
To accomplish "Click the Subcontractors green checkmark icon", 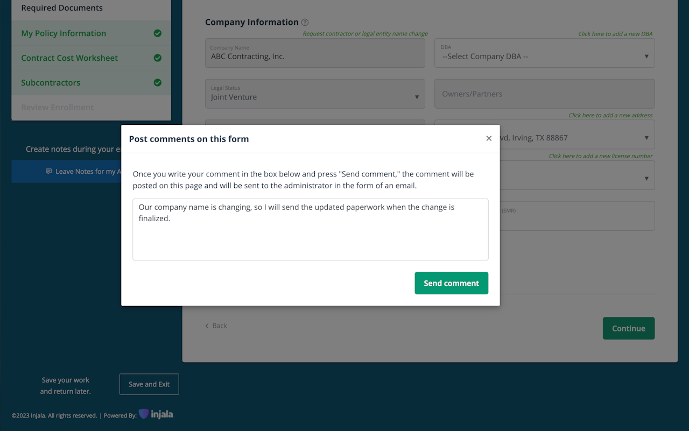I will pyautogui.click(x=158, y=83).
